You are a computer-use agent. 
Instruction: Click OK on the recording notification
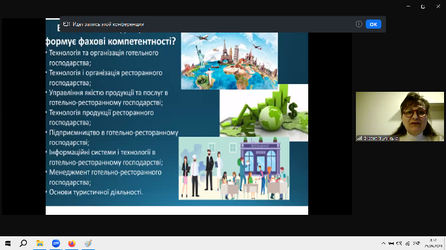tap(373, 24)
